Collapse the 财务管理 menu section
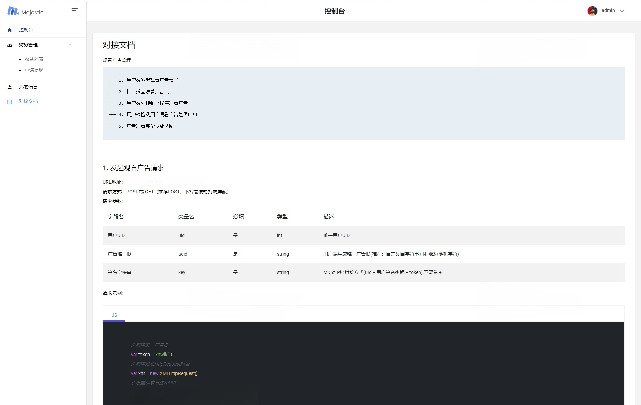This screenshot has width=641, height=405. (x=70, y=45)
